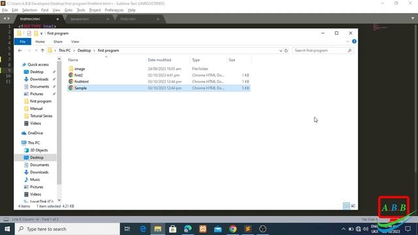Screen dimensions: 418x235
Task: Switch to Sublime Text taskbar icon
Action: (248, 229)
